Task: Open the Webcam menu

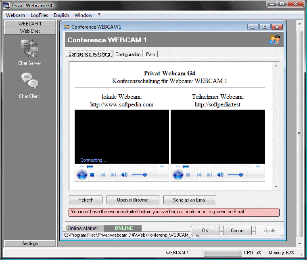Action: (x=15, y=15)
